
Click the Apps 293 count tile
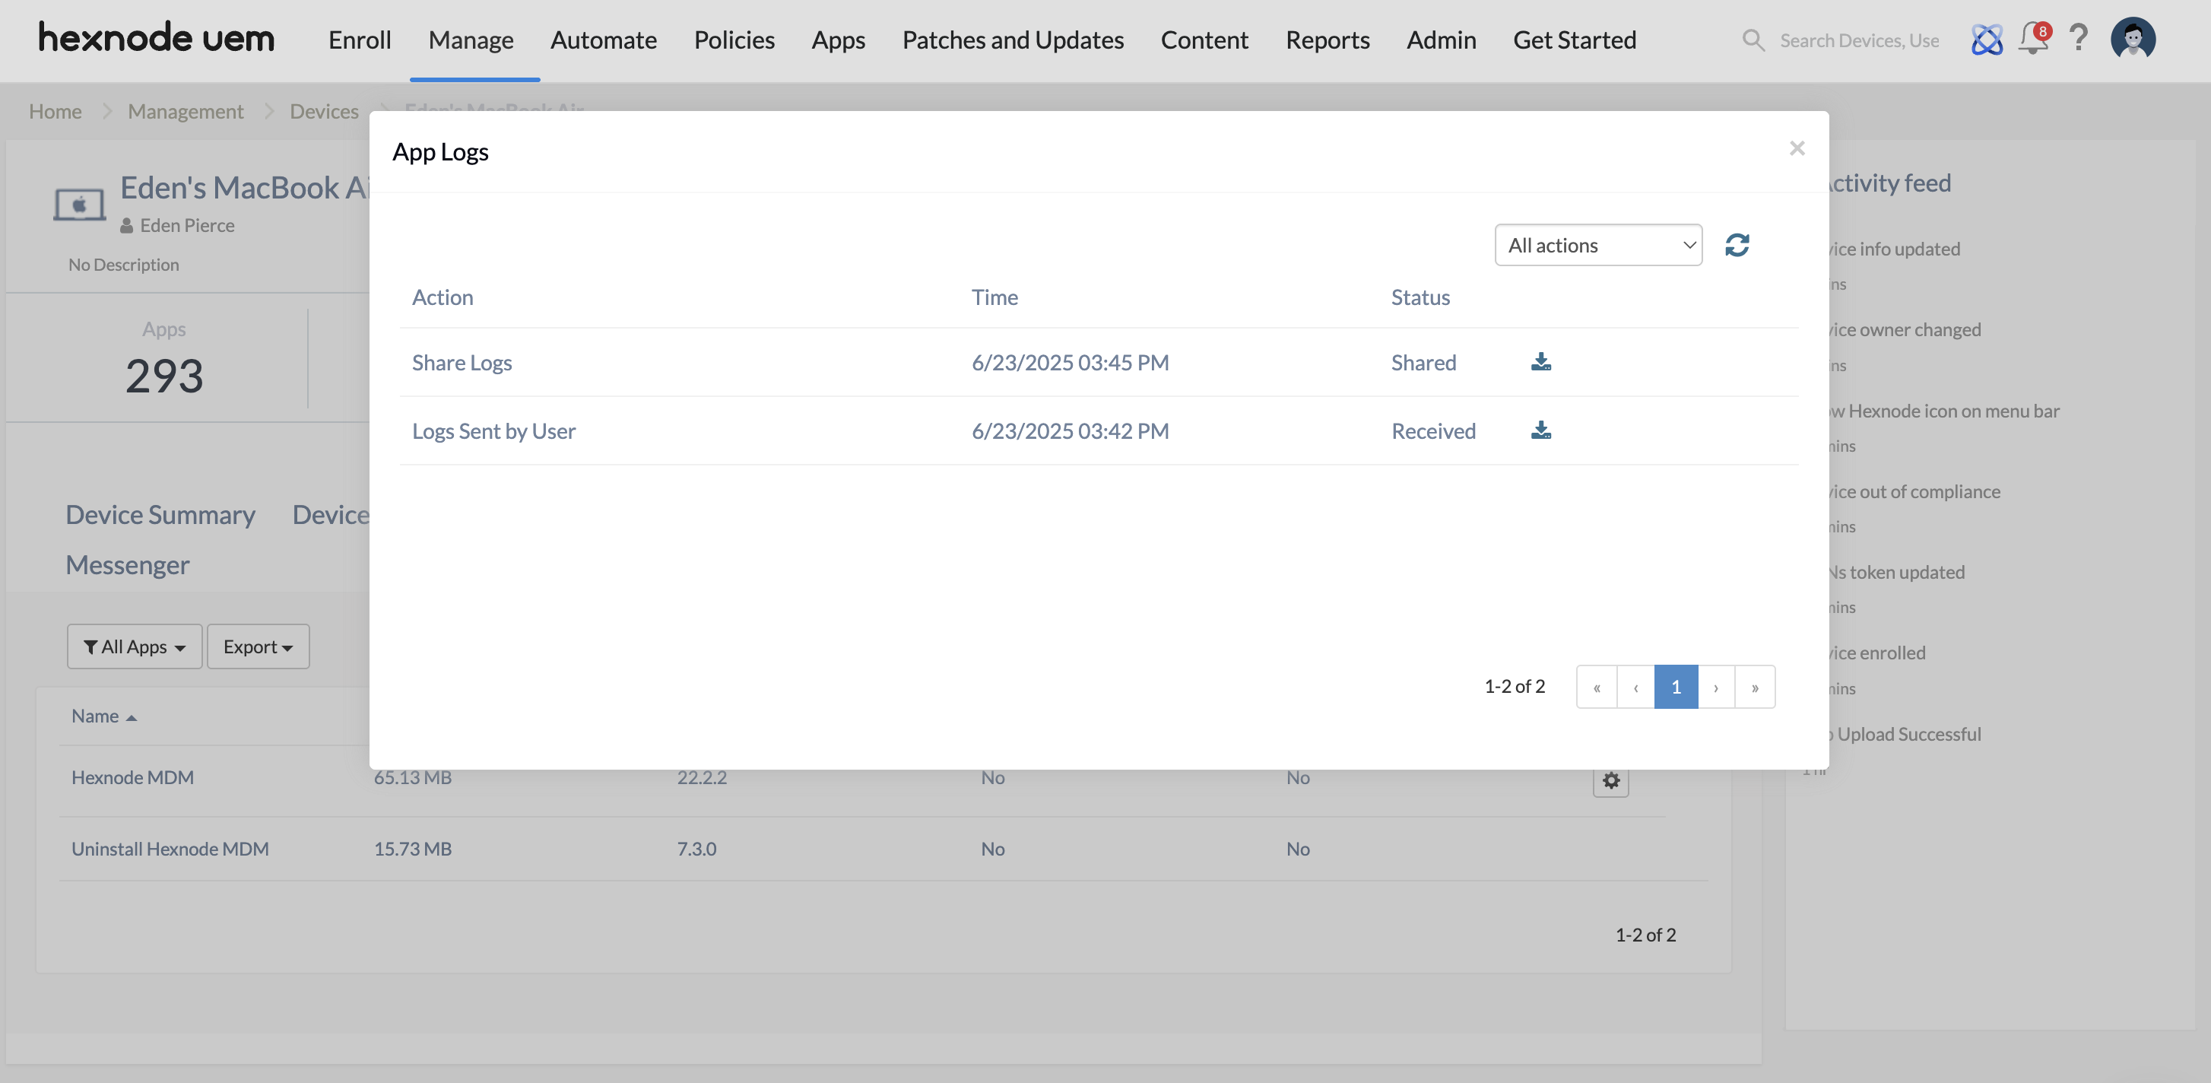coord(164,359)
